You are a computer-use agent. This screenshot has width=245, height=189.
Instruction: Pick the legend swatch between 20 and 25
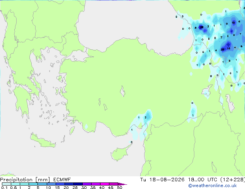[69, 184]
